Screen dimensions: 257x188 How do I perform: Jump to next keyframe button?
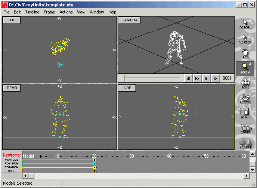pyautogui.click(x=197, y=79)
